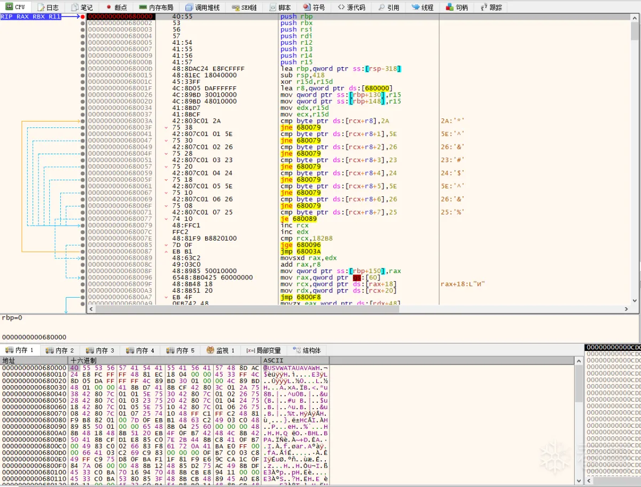The image size is (641, 487).
Task: Click the CPU tab chip icon
Action: (9, 7)
